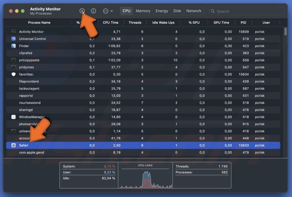Open the ellipsis actions dropdown menu
The image size is (292, 197).
click(x=108, y=11)
